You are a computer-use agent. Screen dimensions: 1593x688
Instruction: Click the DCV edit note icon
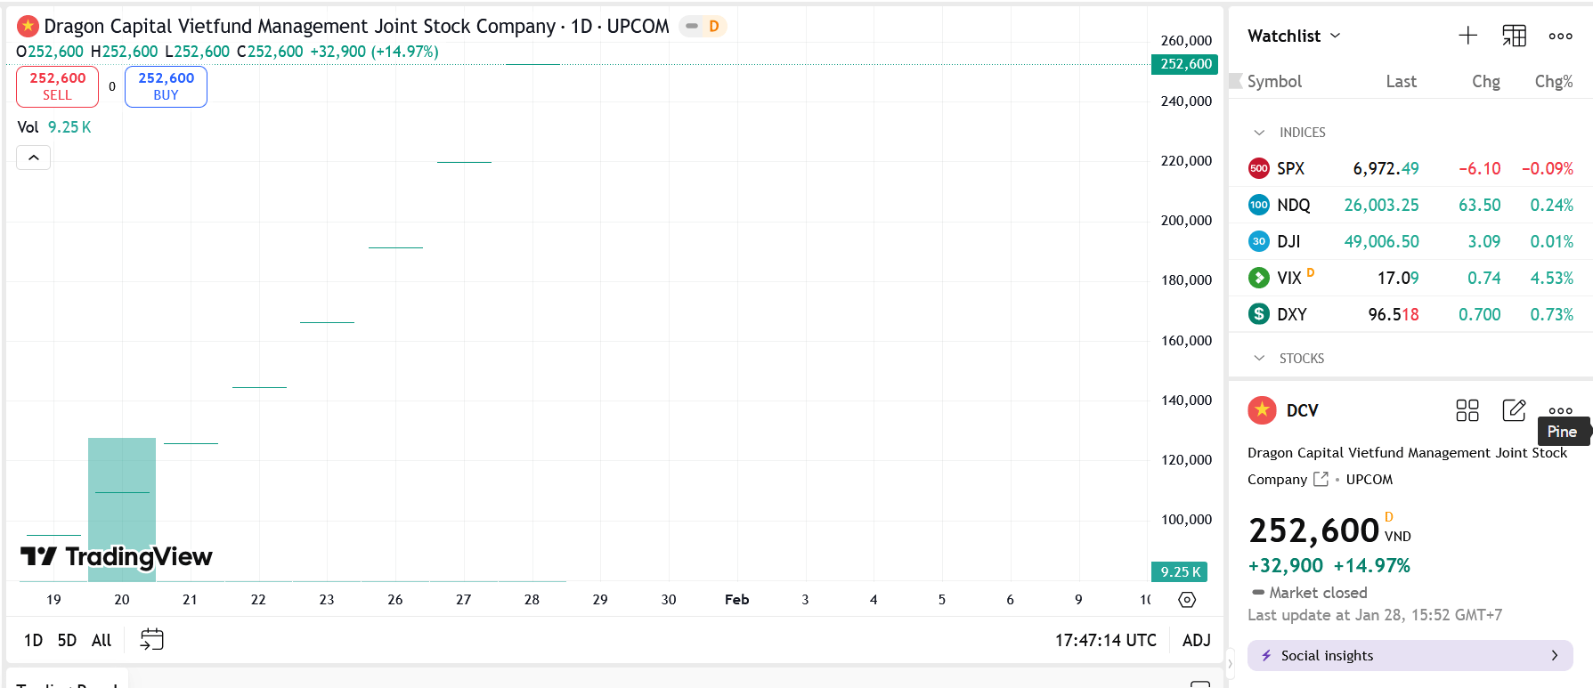(1513, 410)
